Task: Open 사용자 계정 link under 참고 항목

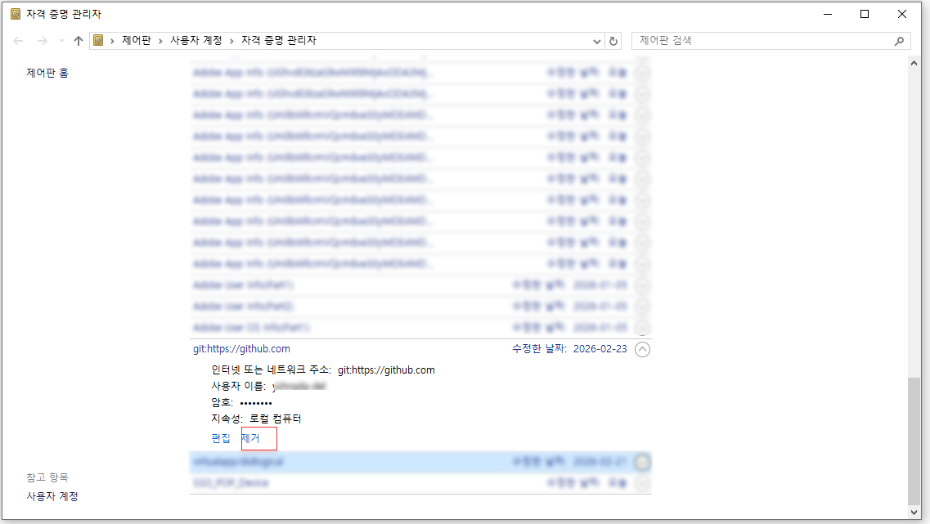Action: click(52, 496)
